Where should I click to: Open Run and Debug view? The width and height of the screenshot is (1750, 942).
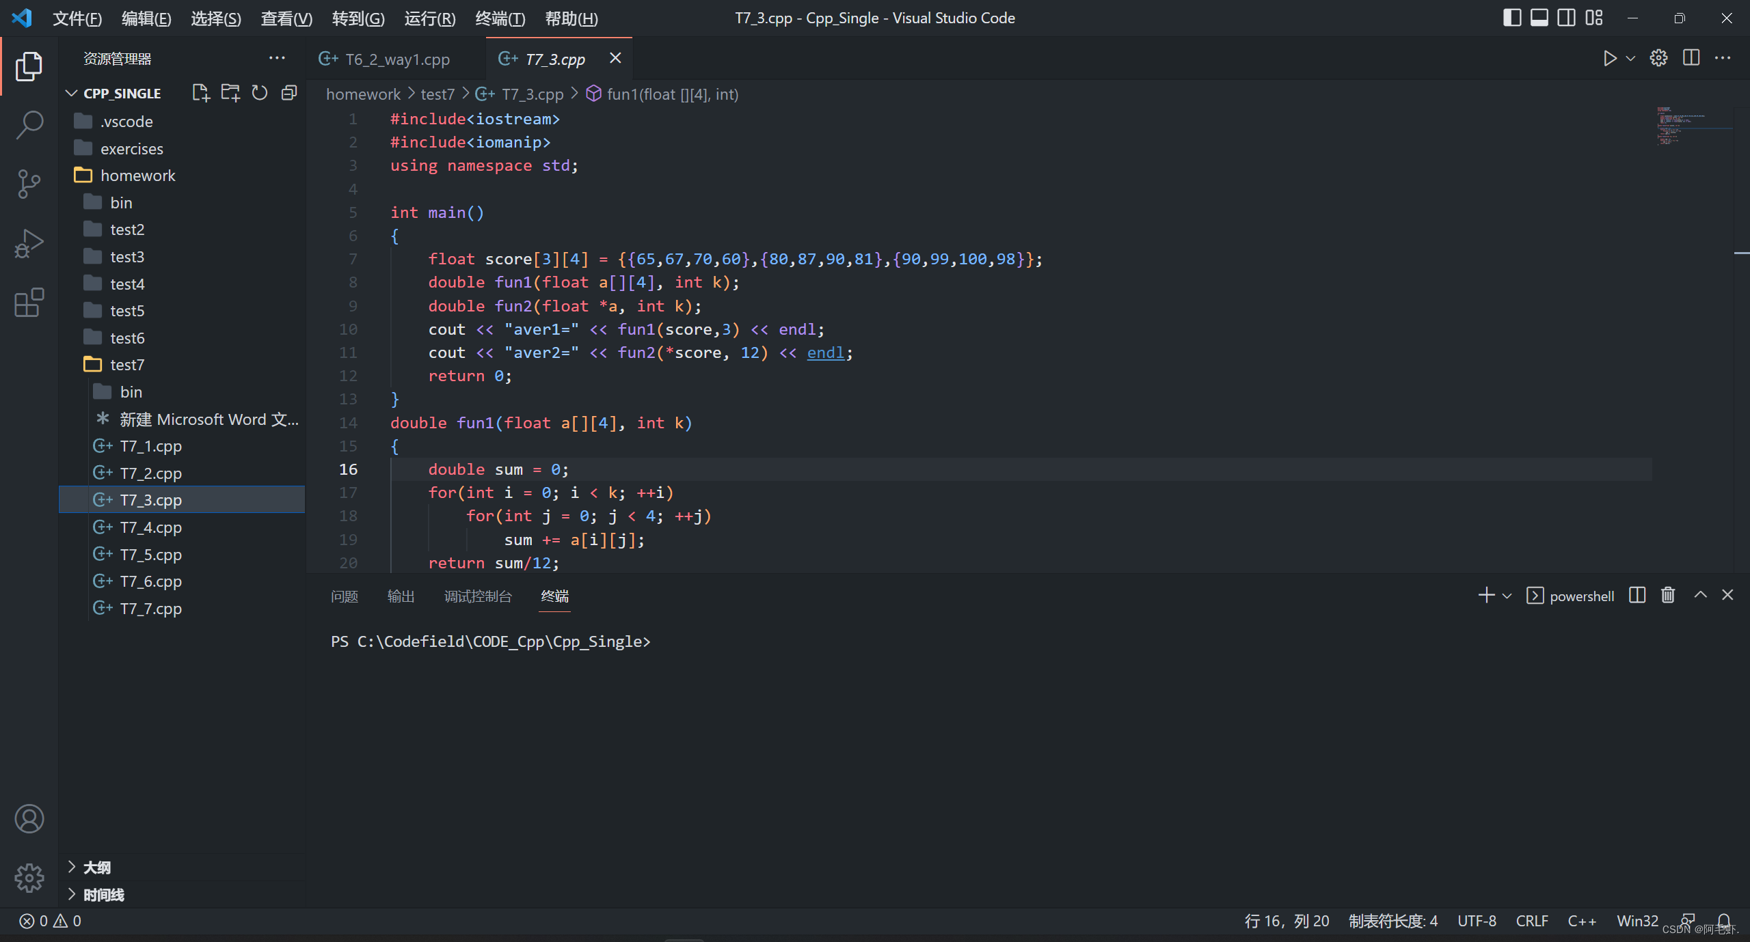[x=29, y=243]
